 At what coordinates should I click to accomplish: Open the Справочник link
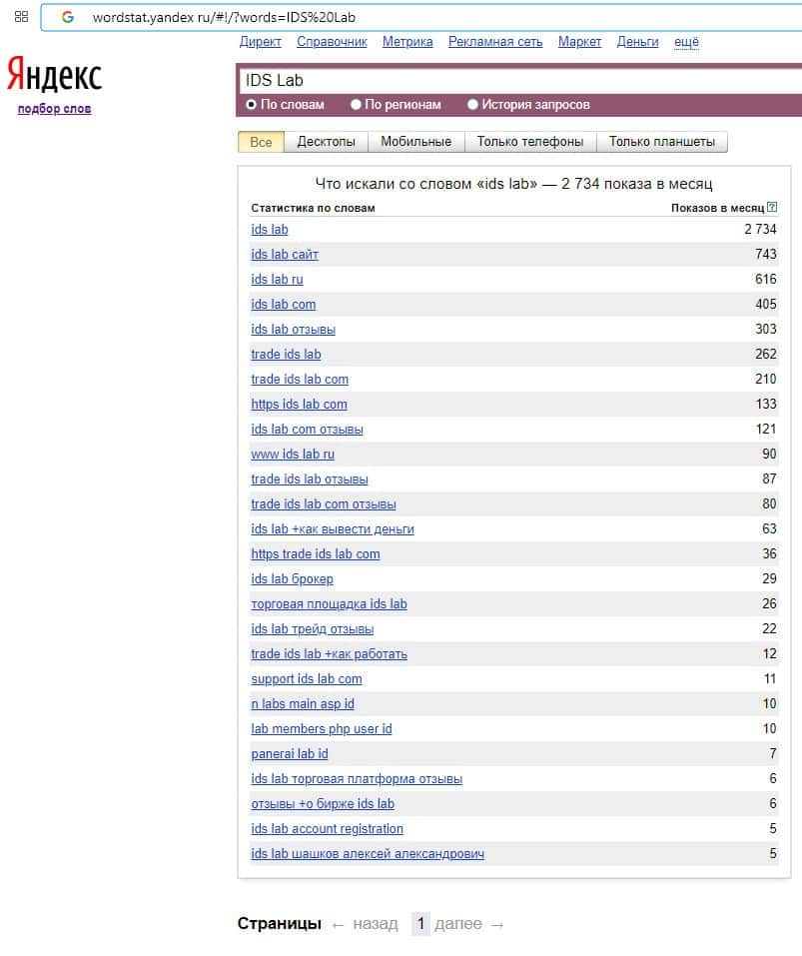(333, 42)
